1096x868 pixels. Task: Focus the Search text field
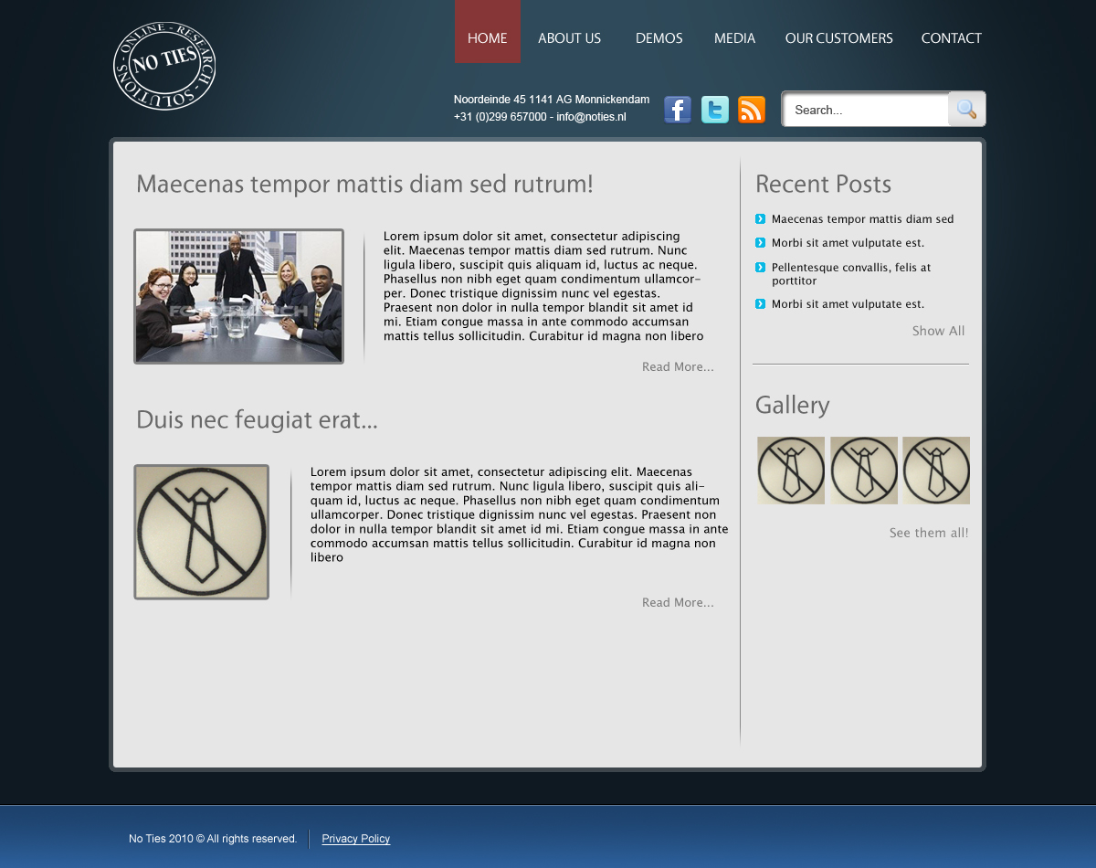click(x=867, y=110)
